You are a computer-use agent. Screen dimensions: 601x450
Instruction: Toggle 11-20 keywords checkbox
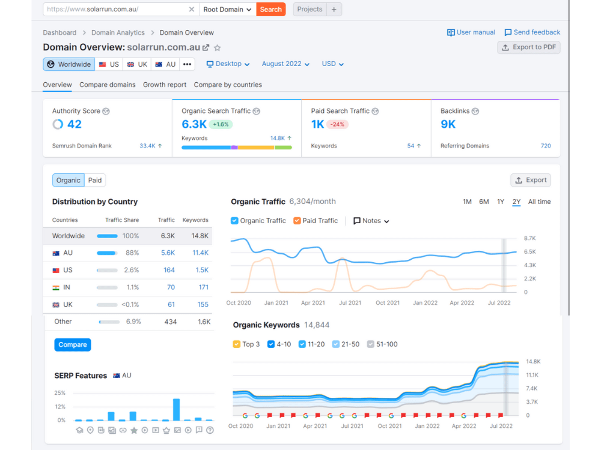(302, 344)
